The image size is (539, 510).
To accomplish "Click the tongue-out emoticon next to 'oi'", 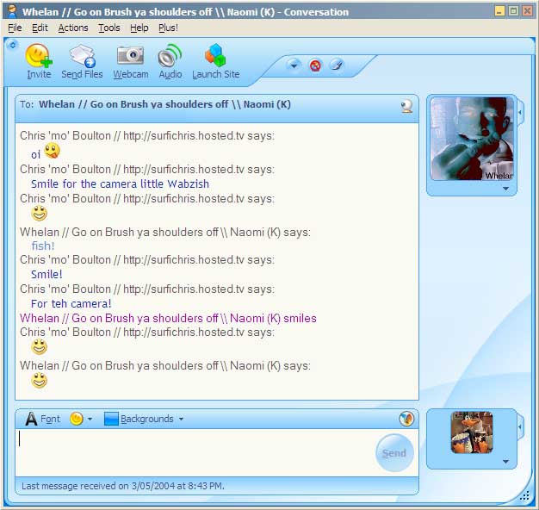I will [x=53, y=151].
